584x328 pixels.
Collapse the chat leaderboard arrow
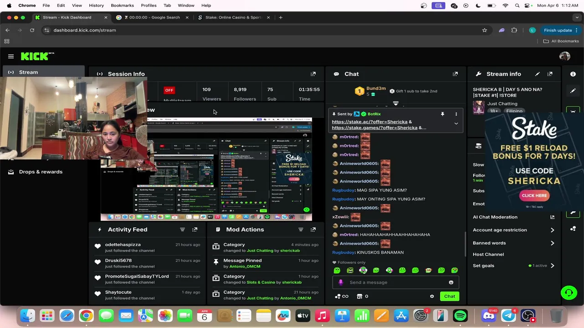click(396, 104)
